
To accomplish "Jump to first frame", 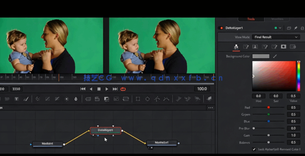I will pos(83,89).
